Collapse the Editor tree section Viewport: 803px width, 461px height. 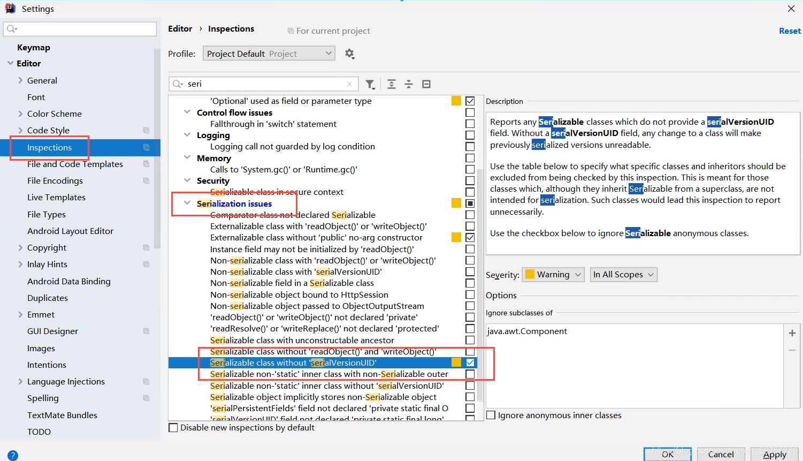pyautogui.click(x=11, y=63)
